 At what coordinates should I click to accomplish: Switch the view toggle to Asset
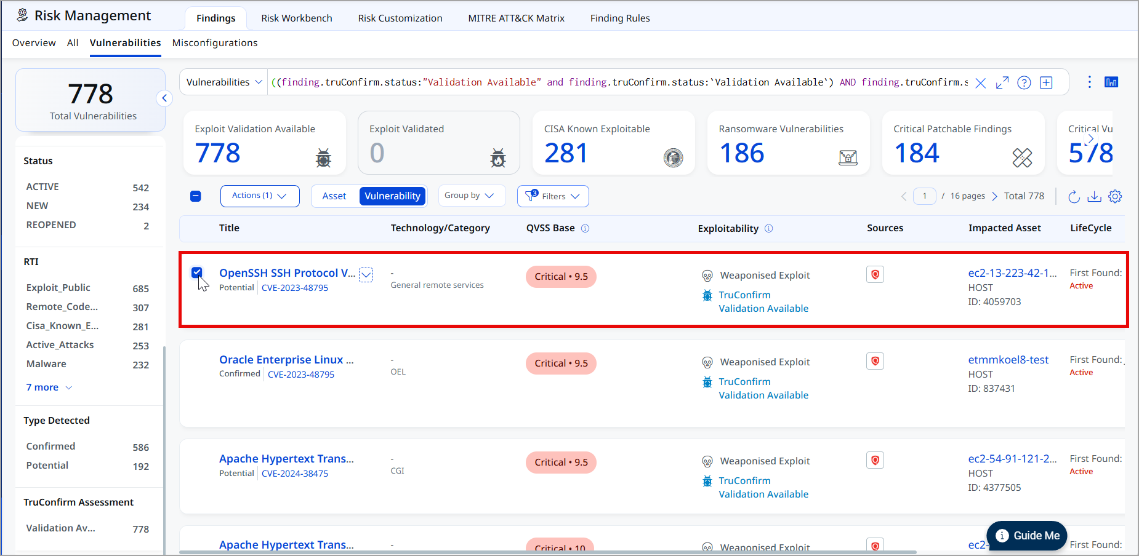334,196
